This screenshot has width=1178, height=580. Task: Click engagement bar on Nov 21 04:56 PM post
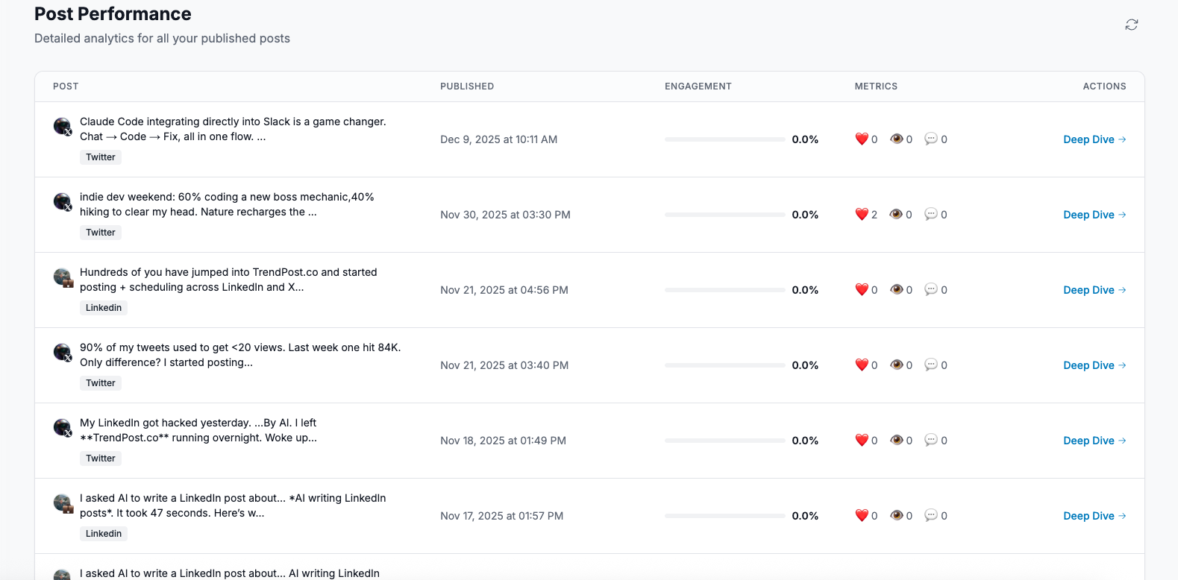[x=724, y=290]
